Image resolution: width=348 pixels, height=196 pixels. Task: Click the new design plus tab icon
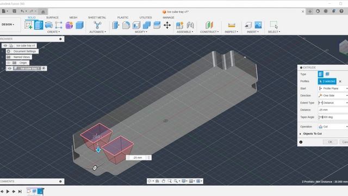(x=310, y=11)
